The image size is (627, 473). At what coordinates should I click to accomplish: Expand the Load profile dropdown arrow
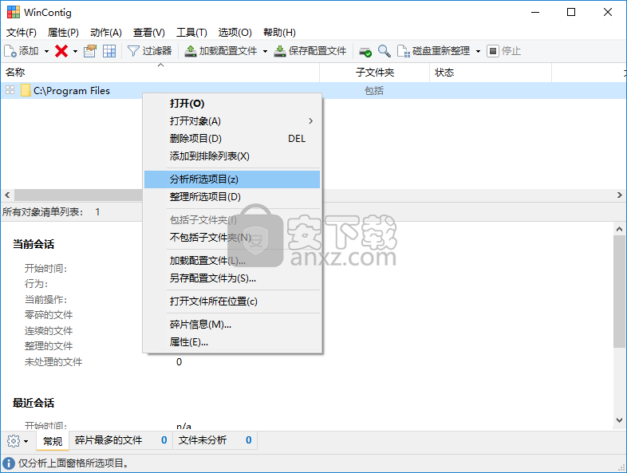(x=265, y=51)
